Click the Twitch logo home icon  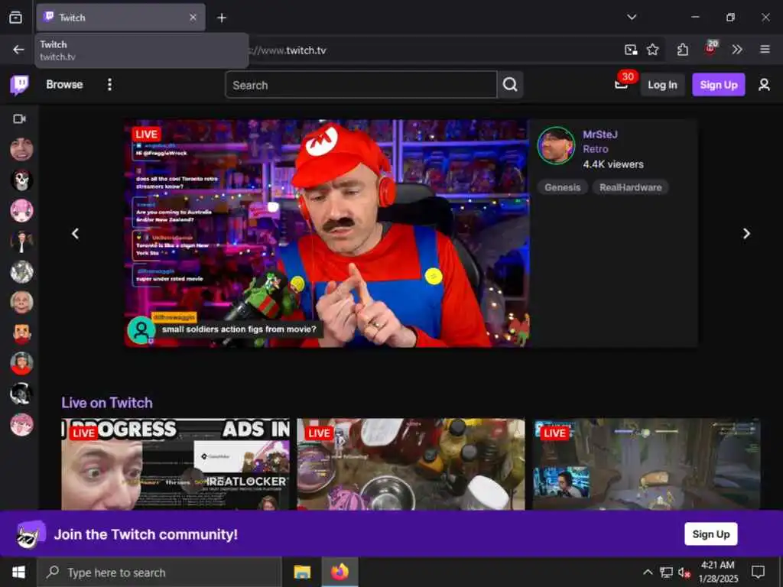[x=19, y=85]
